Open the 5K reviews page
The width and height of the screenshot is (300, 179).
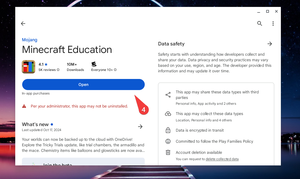pyautogui.click(x=47, y=70)
